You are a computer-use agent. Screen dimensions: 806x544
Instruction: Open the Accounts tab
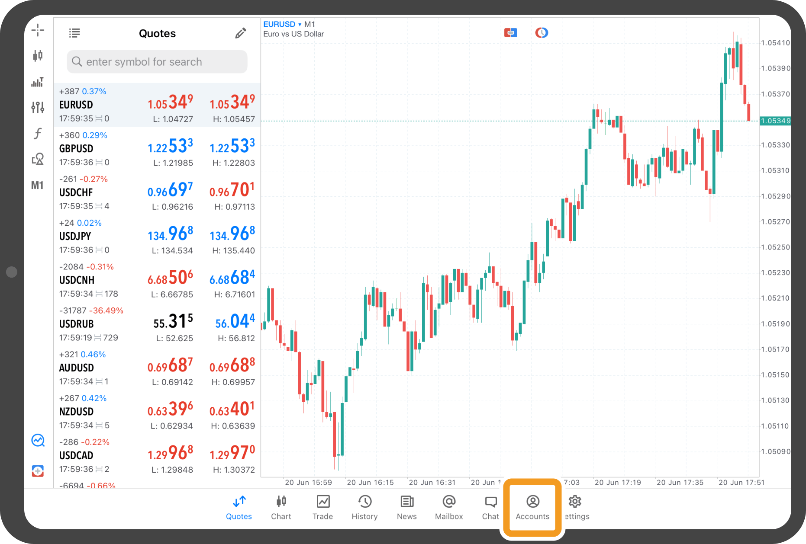point(532,507)
